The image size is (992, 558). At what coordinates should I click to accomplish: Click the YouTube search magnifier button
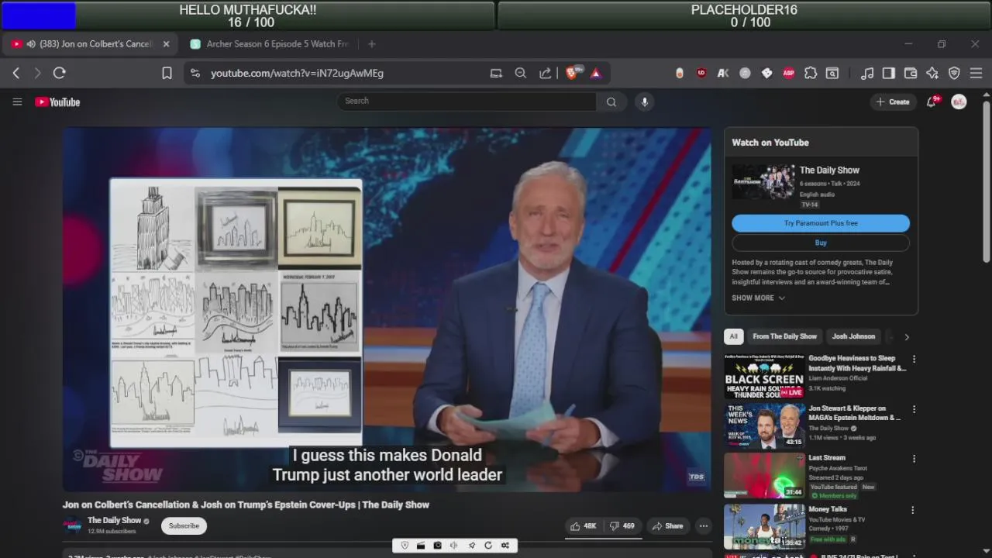(611, 102)
